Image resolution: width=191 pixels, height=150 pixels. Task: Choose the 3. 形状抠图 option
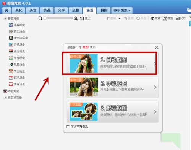click(x=113, y=112)
